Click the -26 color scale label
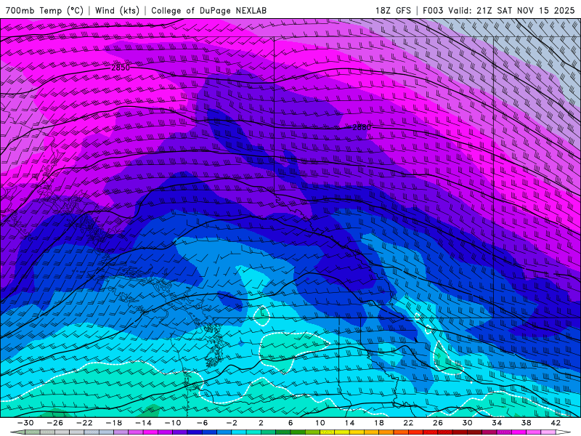 tap(55, 423)
